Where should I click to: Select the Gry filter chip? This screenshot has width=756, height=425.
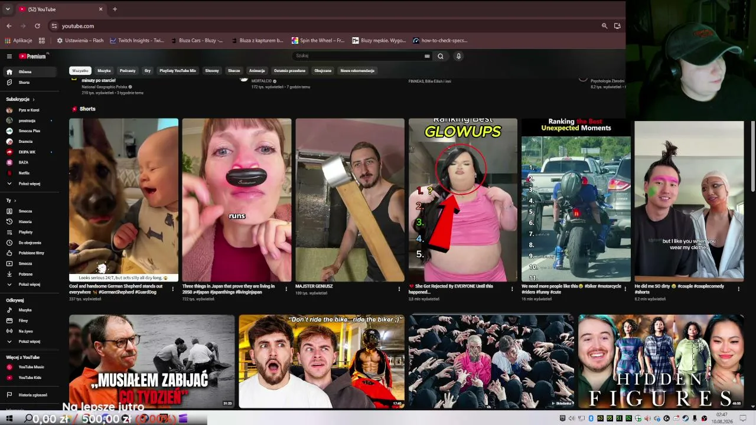tap(148, 71)
